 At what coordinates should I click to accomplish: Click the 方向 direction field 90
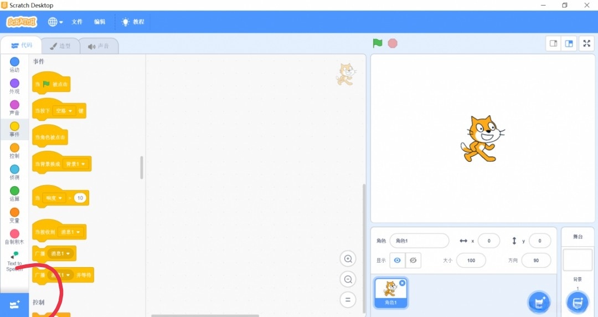pos(536,260)
